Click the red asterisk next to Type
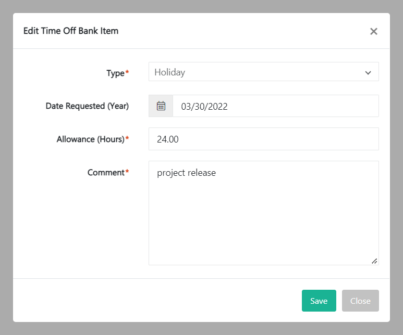 coord(127,72)
